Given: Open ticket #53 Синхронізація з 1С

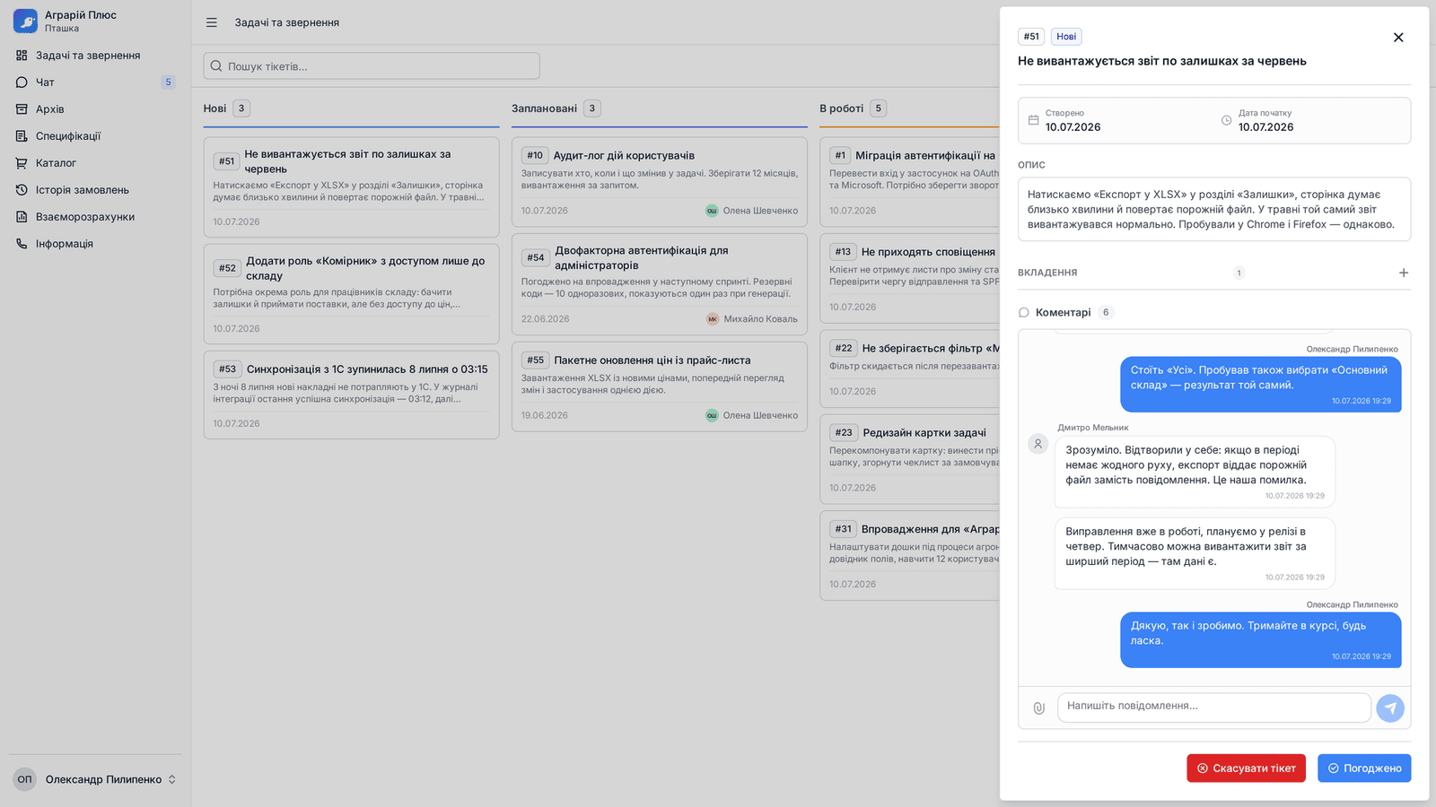Looking at the screenshot, I should click(351, 395).
